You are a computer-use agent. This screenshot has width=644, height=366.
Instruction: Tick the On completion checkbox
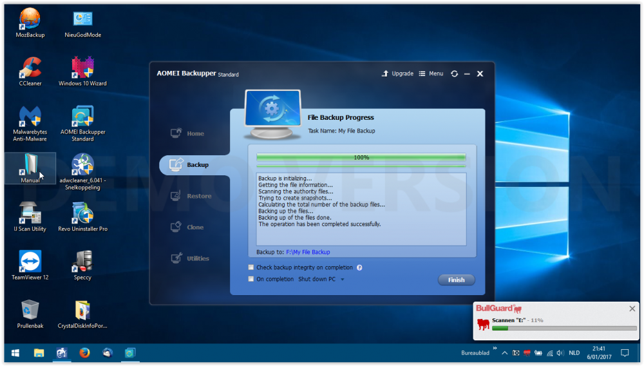[251, 279]
